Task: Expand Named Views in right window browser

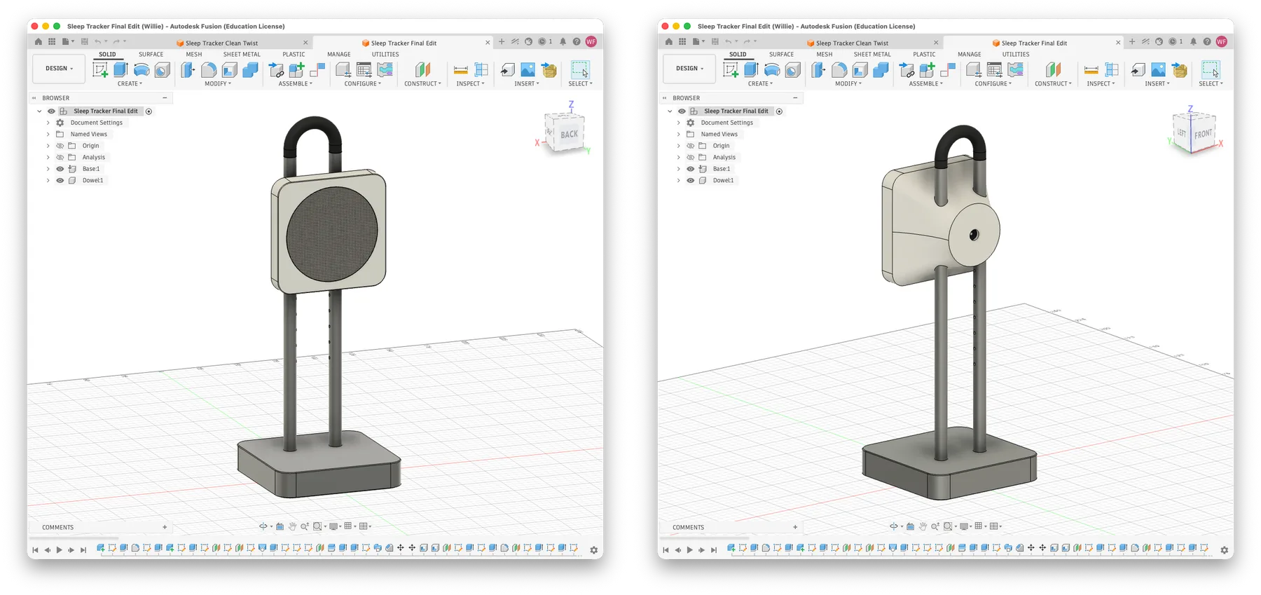Action: [679, 135]
